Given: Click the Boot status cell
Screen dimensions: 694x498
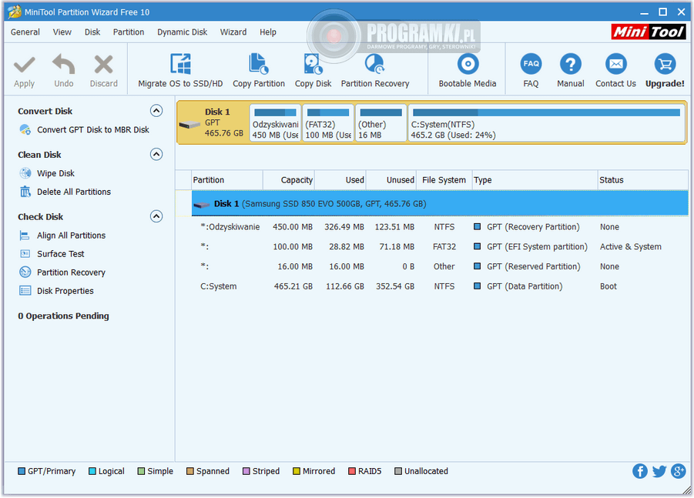Looking at the screenshot, I should coord(609,286).
